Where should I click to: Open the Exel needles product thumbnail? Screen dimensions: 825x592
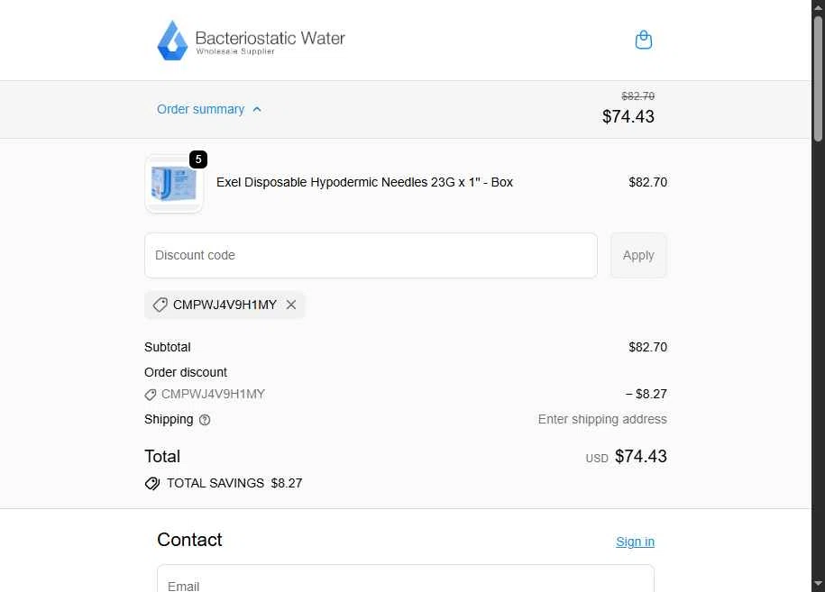174,184
